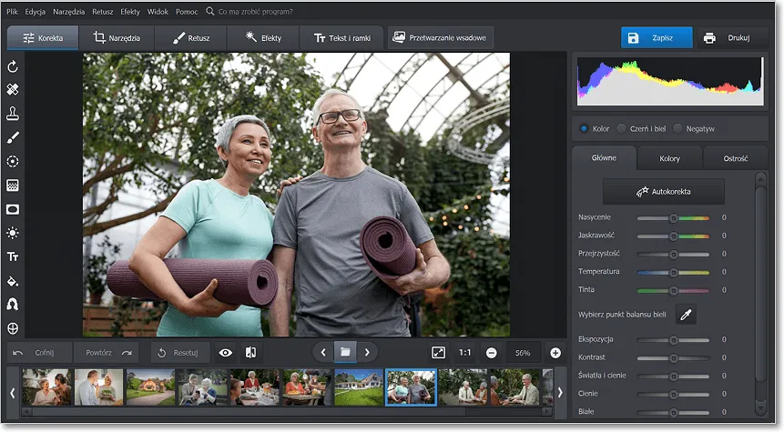Image resolution: width=784 pixels, height=432 pixels.
Task: Go to next photo with right chevron
Action: coord(367,352)
